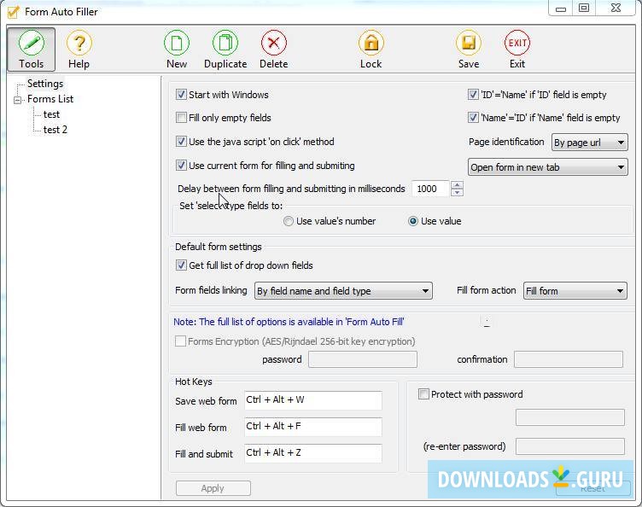Minimize the Form Auto Filler window
This screenshot has height=507, width=642.
[561, 9]
